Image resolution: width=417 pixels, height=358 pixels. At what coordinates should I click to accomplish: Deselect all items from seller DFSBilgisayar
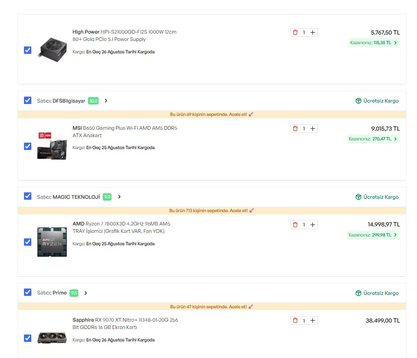click(x=28, y=100)
